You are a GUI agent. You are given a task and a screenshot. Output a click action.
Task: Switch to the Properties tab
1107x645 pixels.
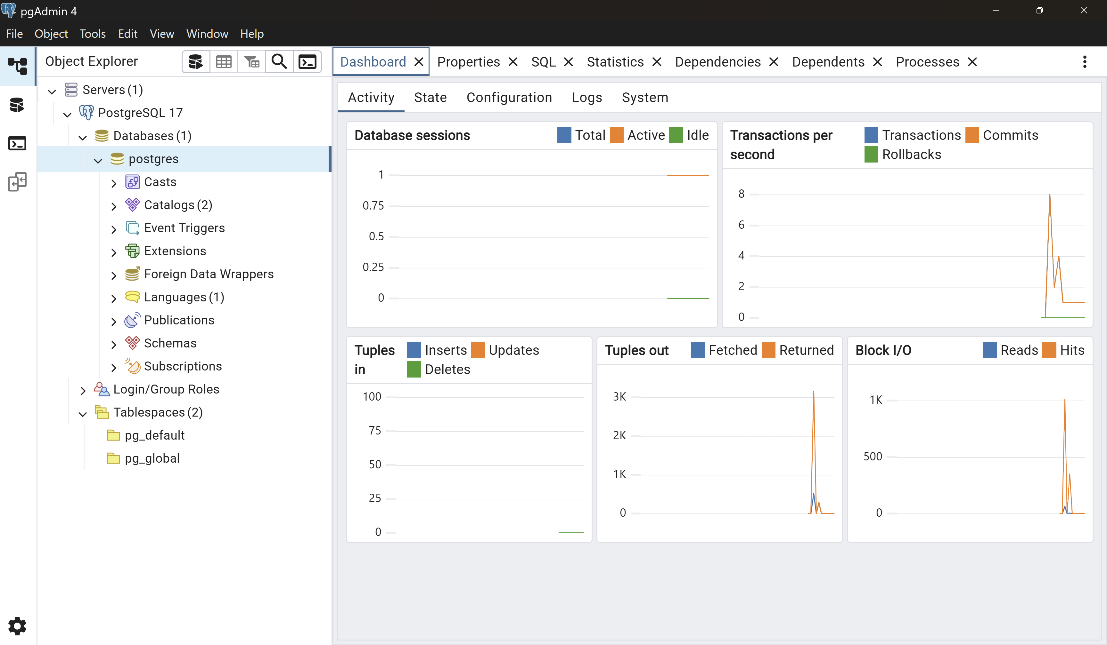[468, 62]
